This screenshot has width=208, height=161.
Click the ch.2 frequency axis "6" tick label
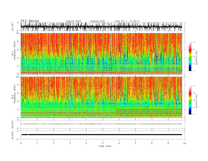(18, 93)
